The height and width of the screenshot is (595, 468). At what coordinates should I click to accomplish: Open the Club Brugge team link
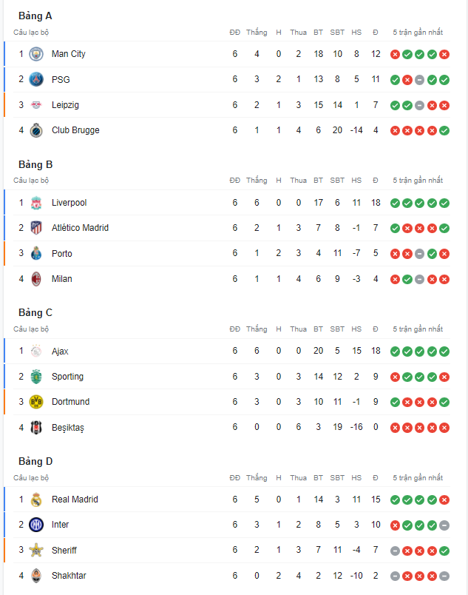pos(75,130)
